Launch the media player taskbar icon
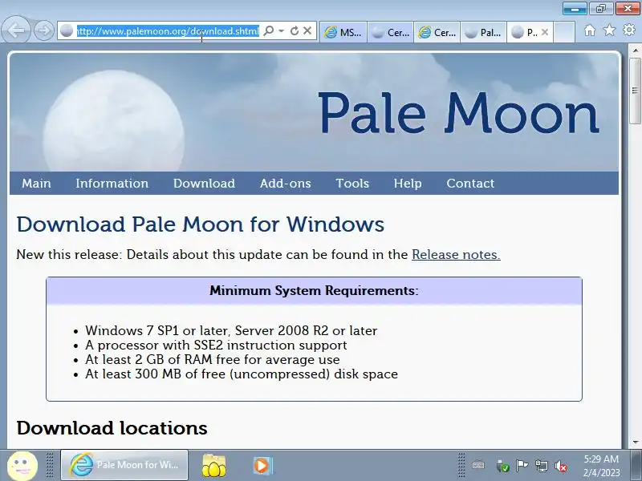 point(262,466)
